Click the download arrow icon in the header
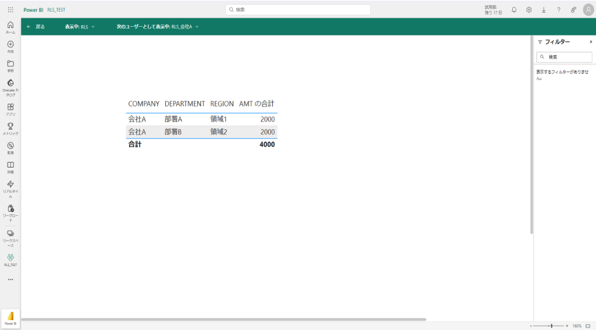 [544, 10]
